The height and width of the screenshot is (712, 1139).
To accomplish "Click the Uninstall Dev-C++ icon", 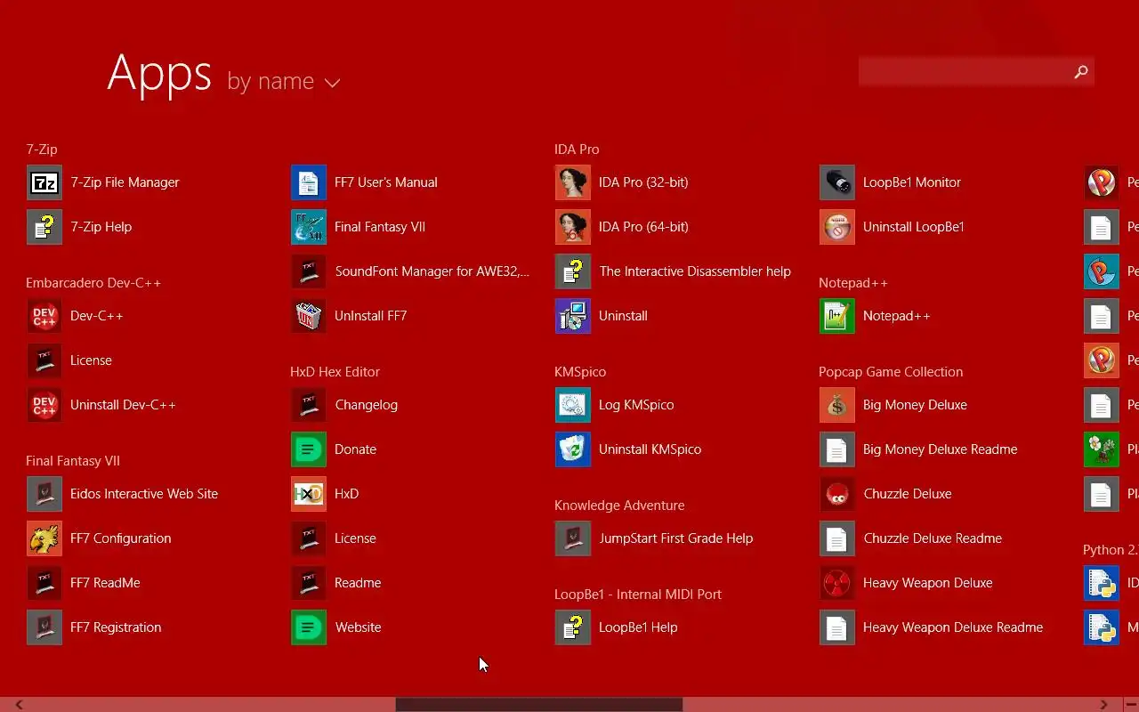I will (44, 405).
